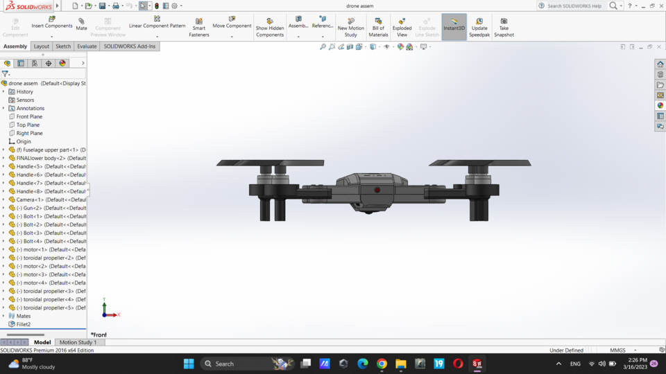The height and width of the screenshot is (374, 666).
Task: Open SOLIDWORKS Resources home tab in task pane
Action: coord(660,64)
